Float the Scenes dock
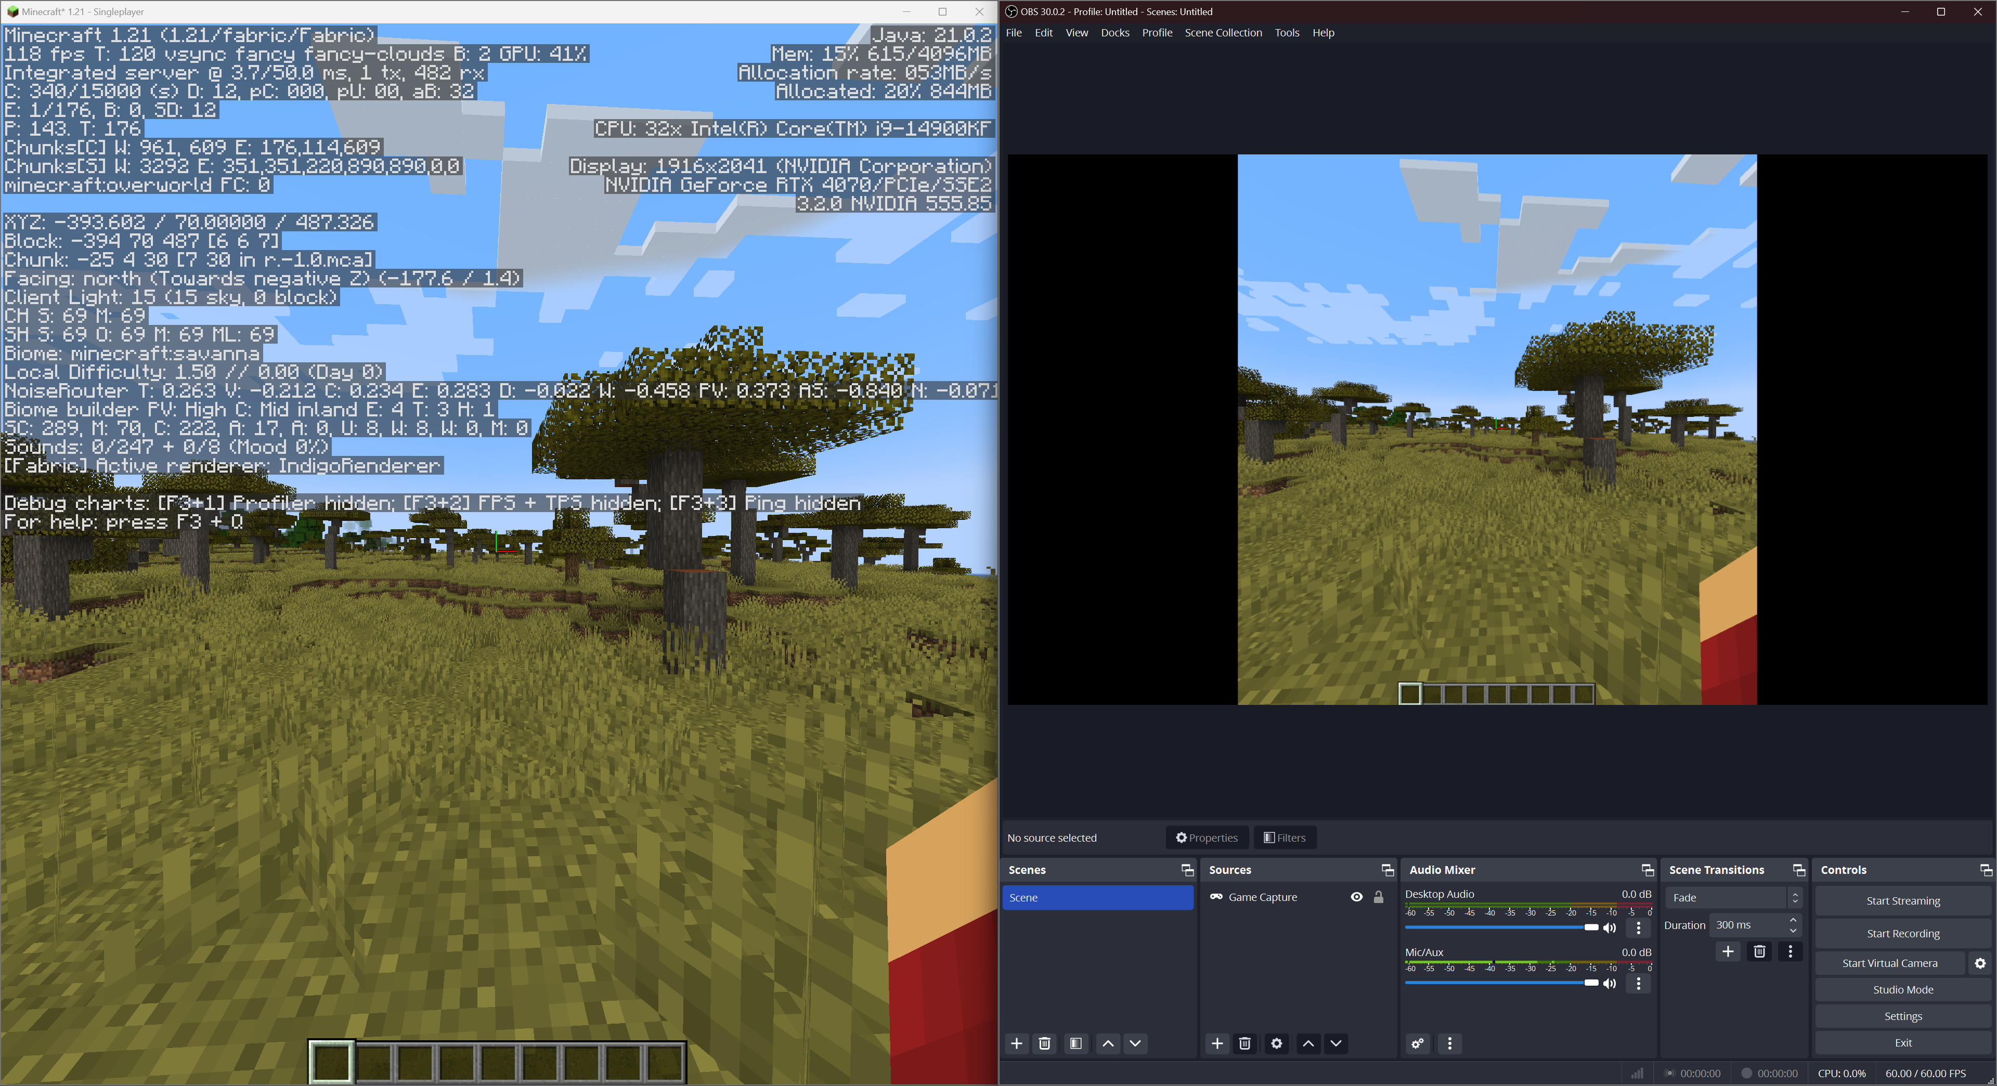The image size is (1997, 1086). click(x=1187, y=870)
